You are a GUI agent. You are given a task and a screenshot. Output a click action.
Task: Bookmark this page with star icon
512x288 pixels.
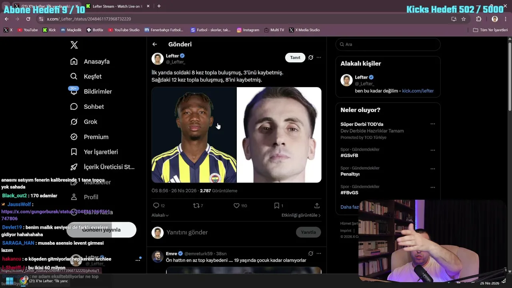coord(464,19)
